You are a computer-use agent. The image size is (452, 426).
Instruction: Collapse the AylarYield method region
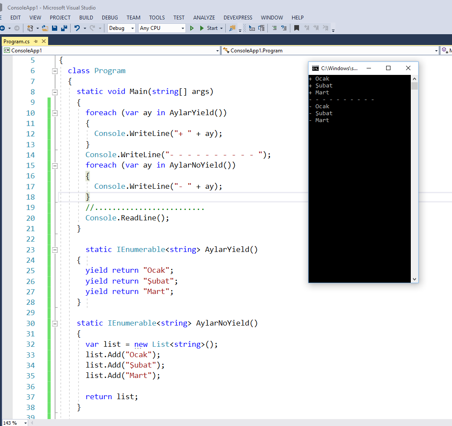[x=55, y=249]
